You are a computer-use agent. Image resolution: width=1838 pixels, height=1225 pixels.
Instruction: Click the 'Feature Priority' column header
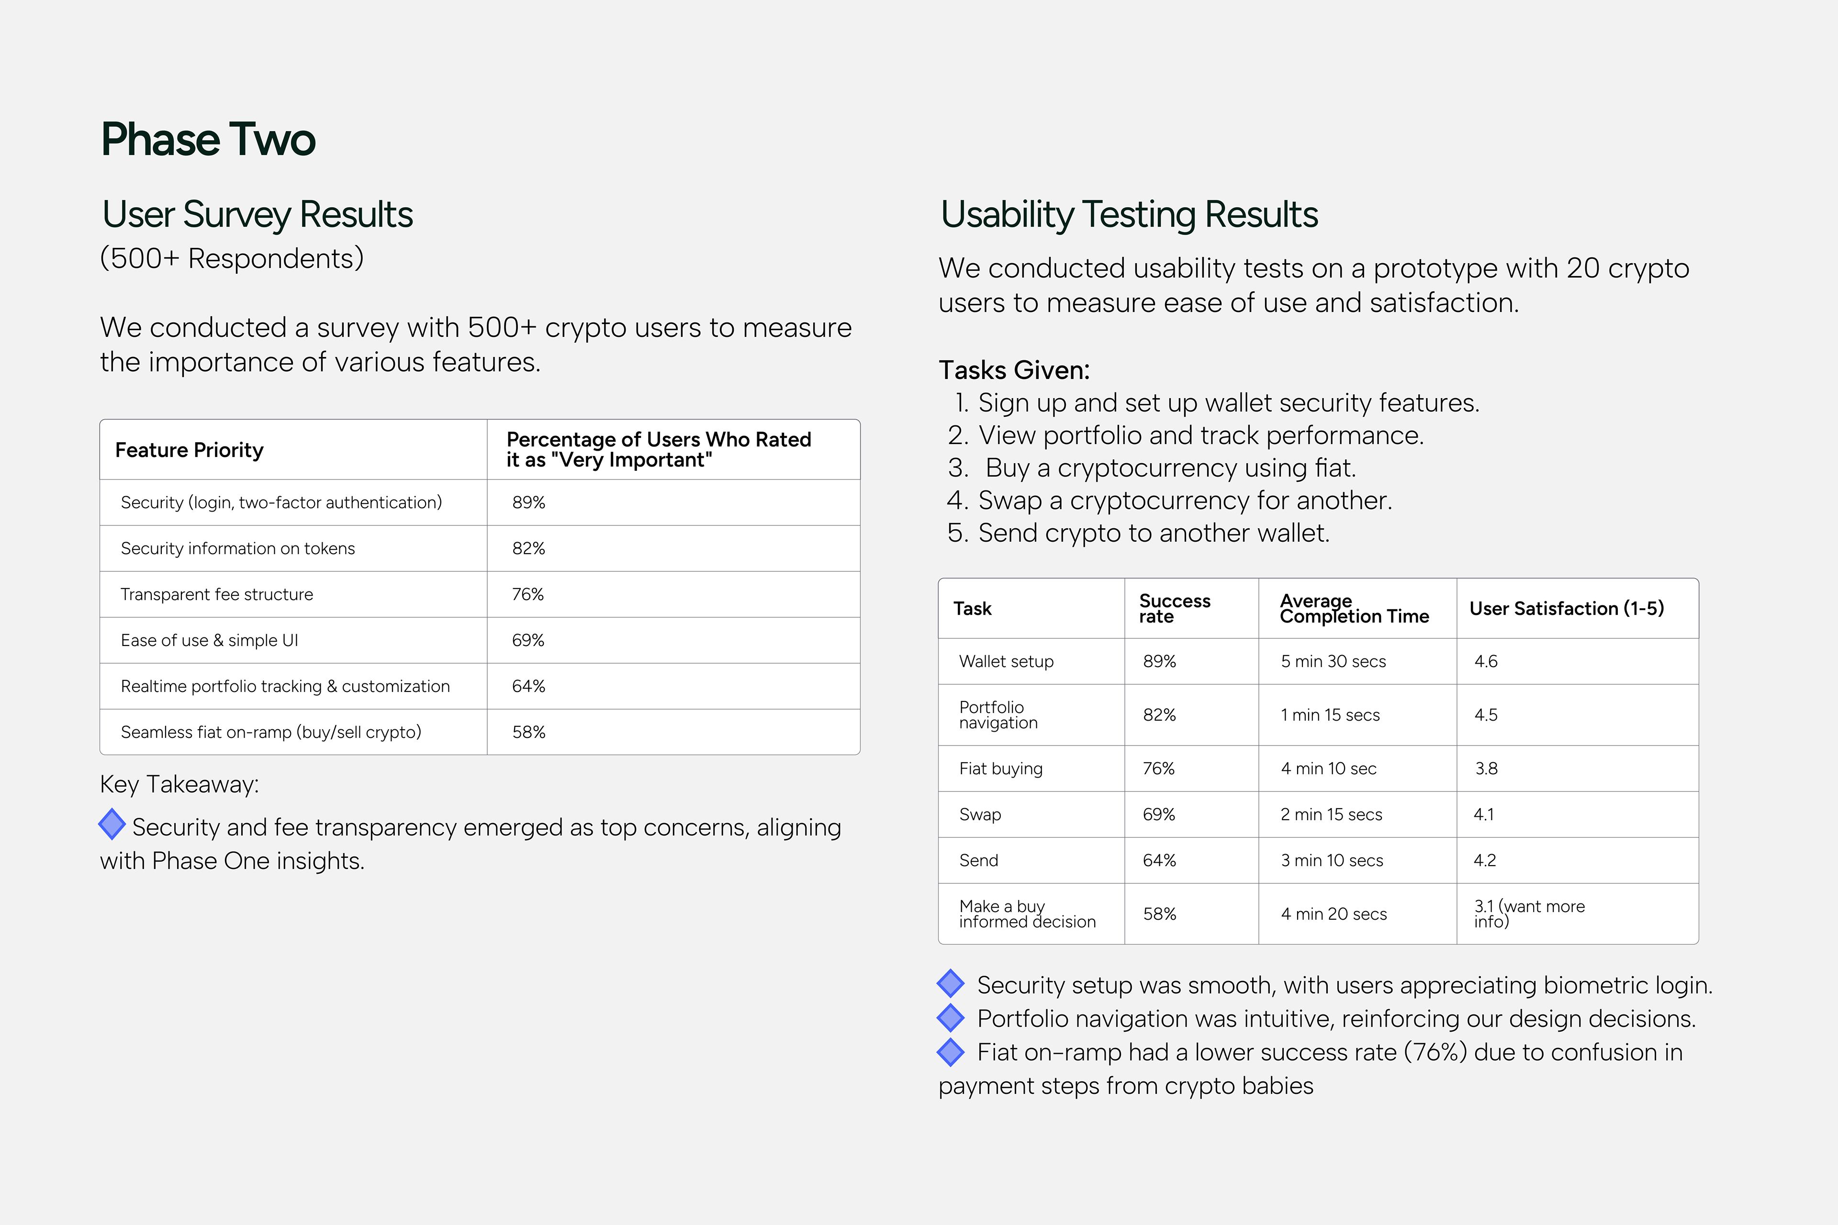point(189,450)
